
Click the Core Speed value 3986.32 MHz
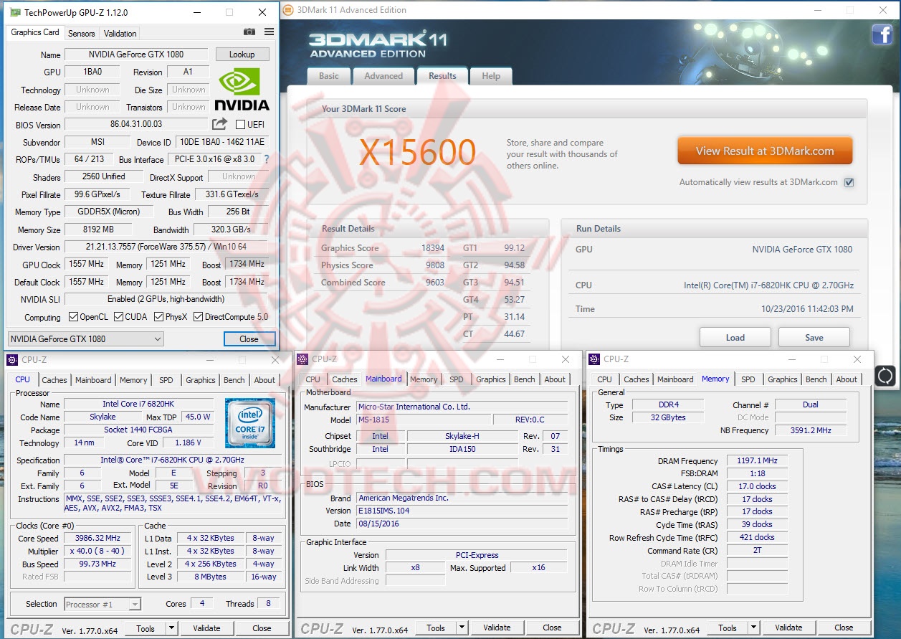tap(98, 539)
